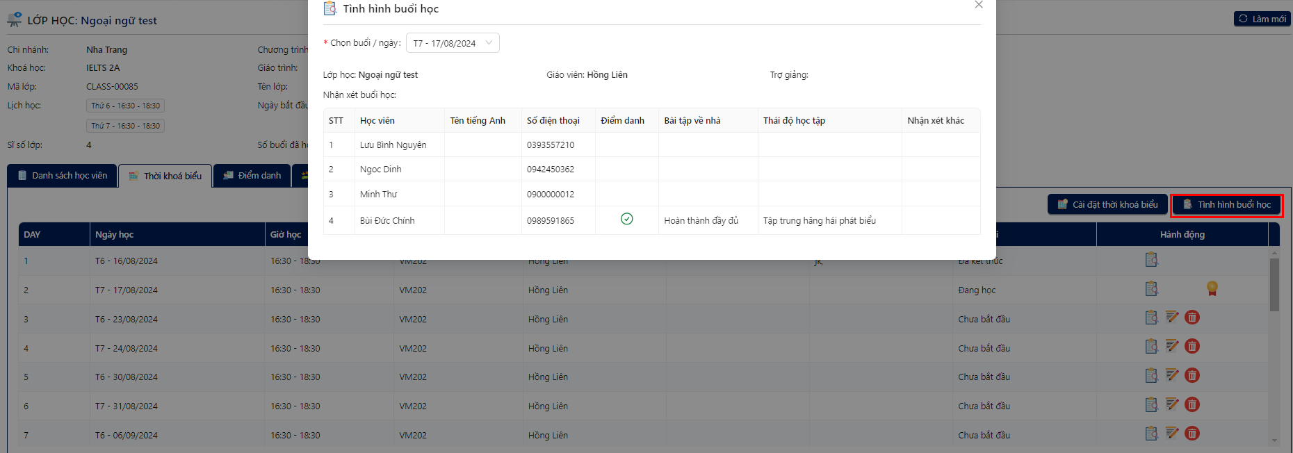This screenshot has width=1293, height=453.
Task: Open the Chọn buổi / ngày date dropdown
Action: [x=453, y=43]
